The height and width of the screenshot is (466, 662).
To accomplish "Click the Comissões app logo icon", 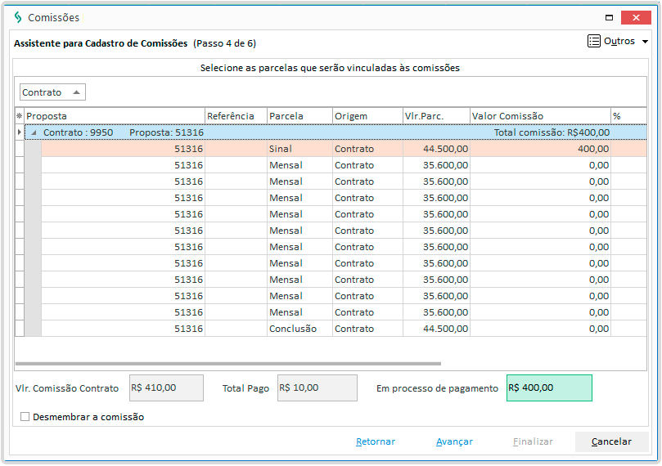I will (18, 17).
